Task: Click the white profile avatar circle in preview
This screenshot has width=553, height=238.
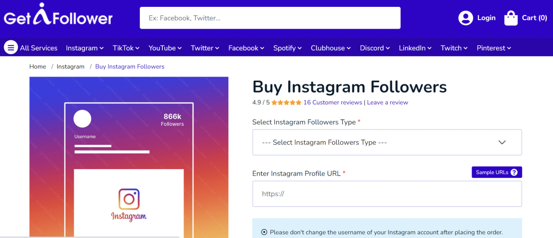Action: pyautogui.click(x=82, y=119)
